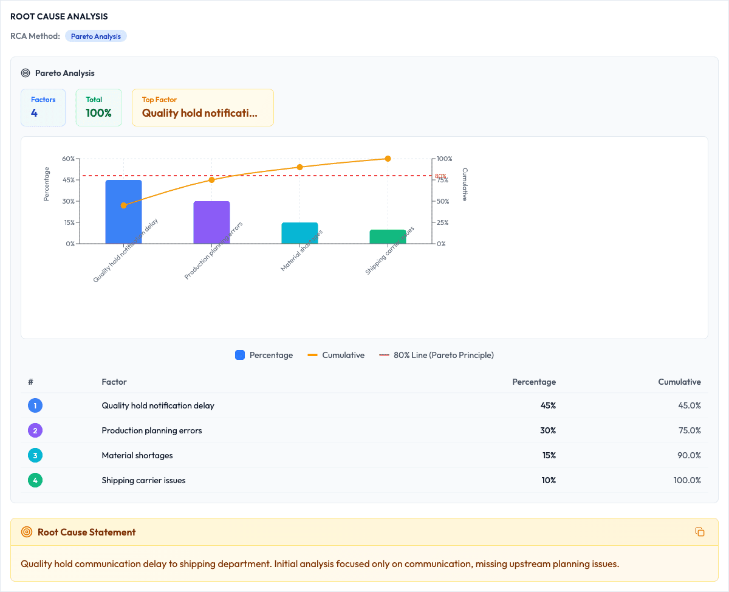Toggle the 80% Line legend entry
Screen dimensions: 729x592
tap(436, 355)
